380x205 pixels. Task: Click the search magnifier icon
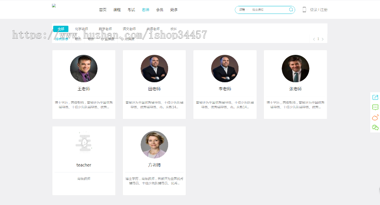coord(291,10)
